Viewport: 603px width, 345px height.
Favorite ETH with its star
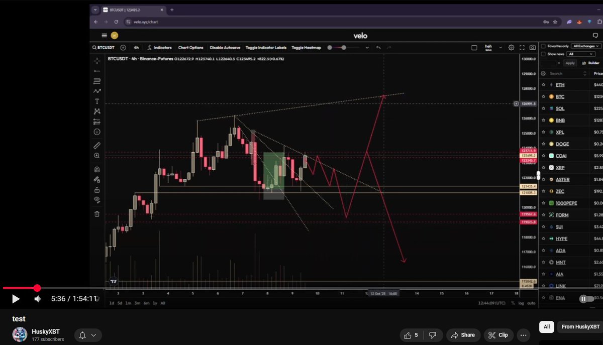(544, 85)
